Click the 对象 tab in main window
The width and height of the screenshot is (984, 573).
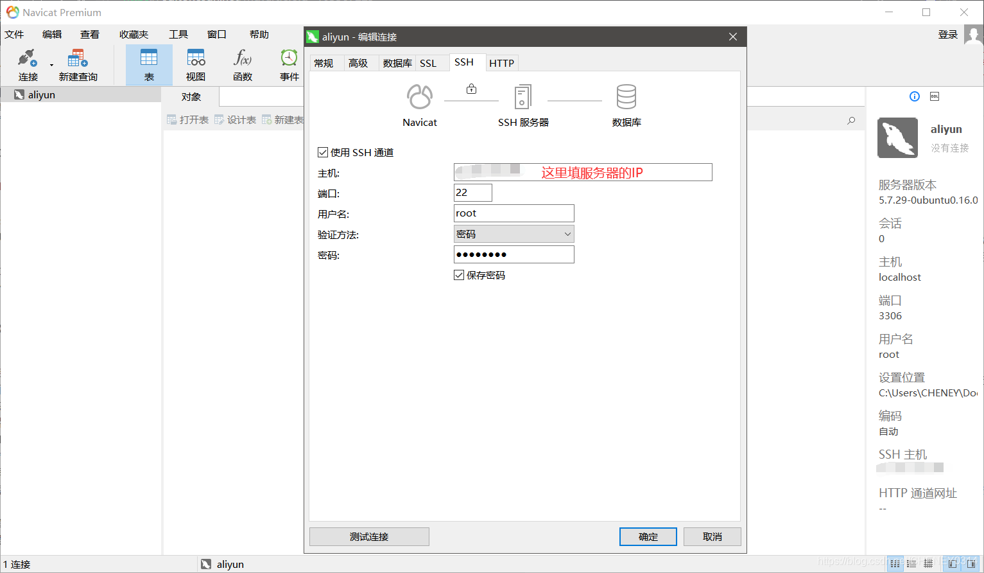pyautogui.click(x=191, y=96)
